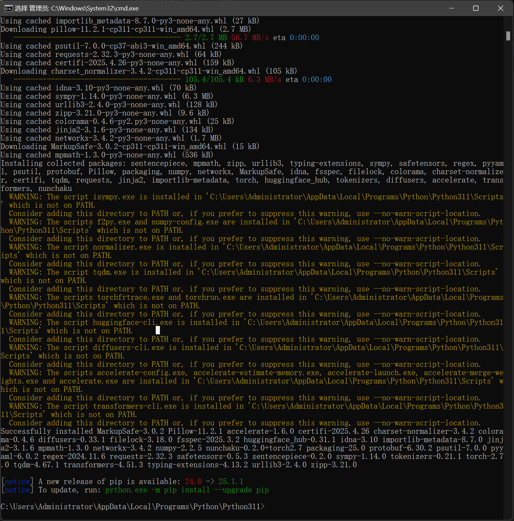Click the f2py.exe warning line
This screenshot has height=521, width=514.
click(x=256, y=222)
